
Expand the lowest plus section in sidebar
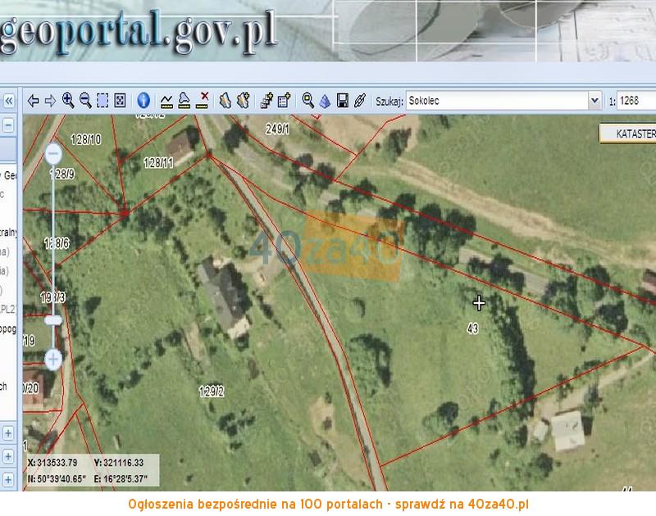click(8, 478)
